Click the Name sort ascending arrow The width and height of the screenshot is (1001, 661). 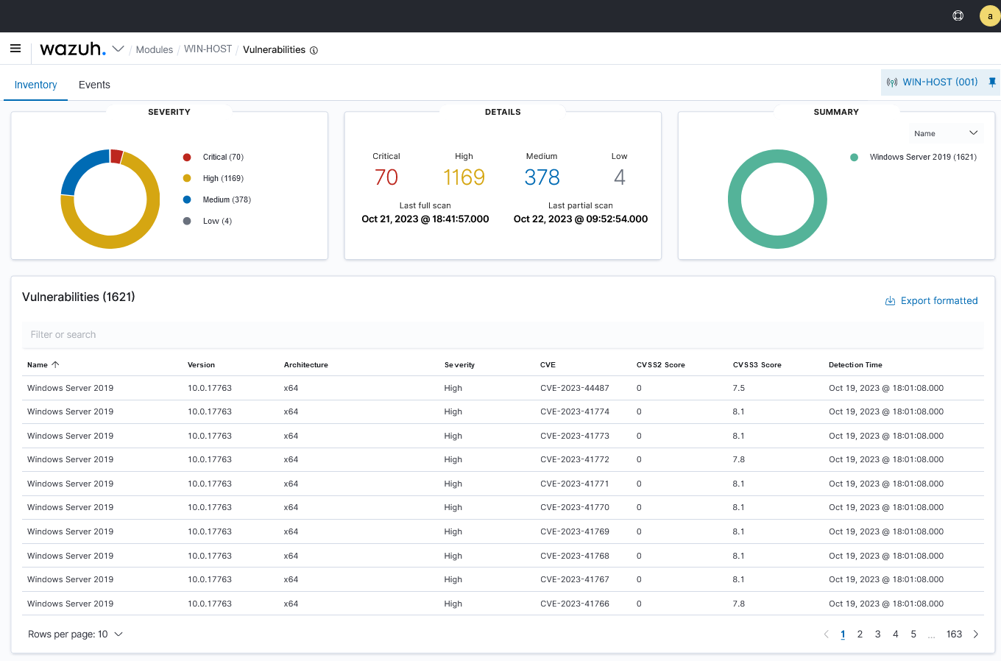(55, 364)
